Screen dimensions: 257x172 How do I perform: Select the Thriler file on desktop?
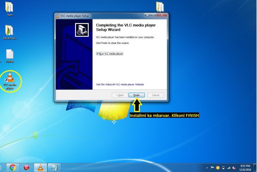point(10,56)
